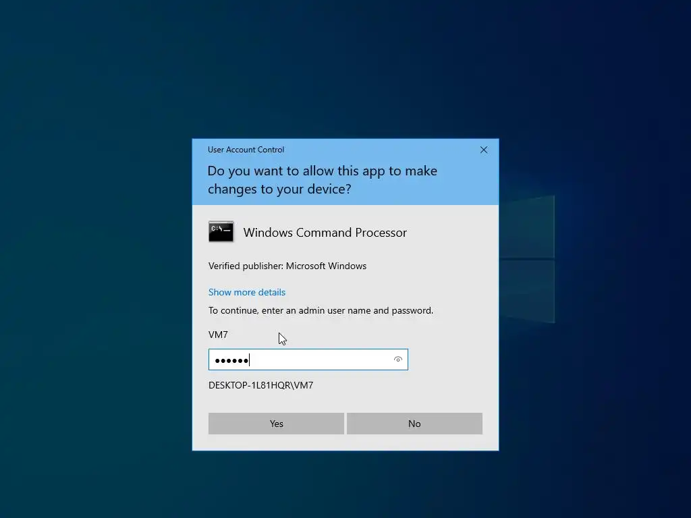Click the 'DESKTOP-1L81HQR\VM7' account text
Screen dimensions: 691x518
261,385
